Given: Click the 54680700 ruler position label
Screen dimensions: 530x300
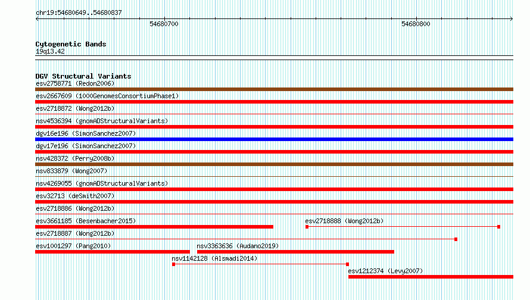Looking at the screenshot, I should (164, 24).
